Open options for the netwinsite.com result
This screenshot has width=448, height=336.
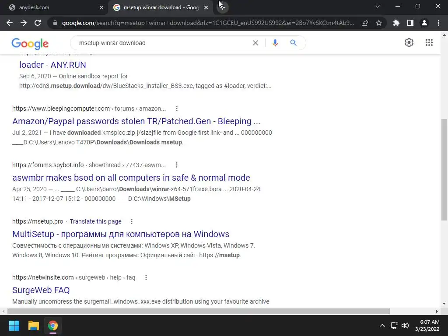click(x=146, y=277)
